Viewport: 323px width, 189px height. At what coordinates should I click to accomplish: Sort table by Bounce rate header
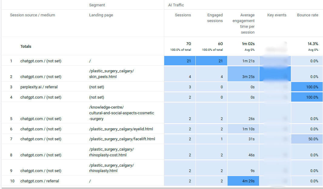pos(307,15)
